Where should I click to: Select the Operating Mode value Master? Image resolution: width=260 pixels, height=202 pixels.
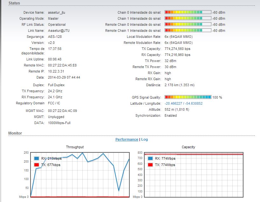(x=53, y=18)
